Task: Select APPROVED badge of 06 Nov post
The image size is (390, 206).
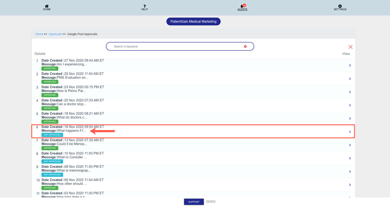Action: [50, 188]
